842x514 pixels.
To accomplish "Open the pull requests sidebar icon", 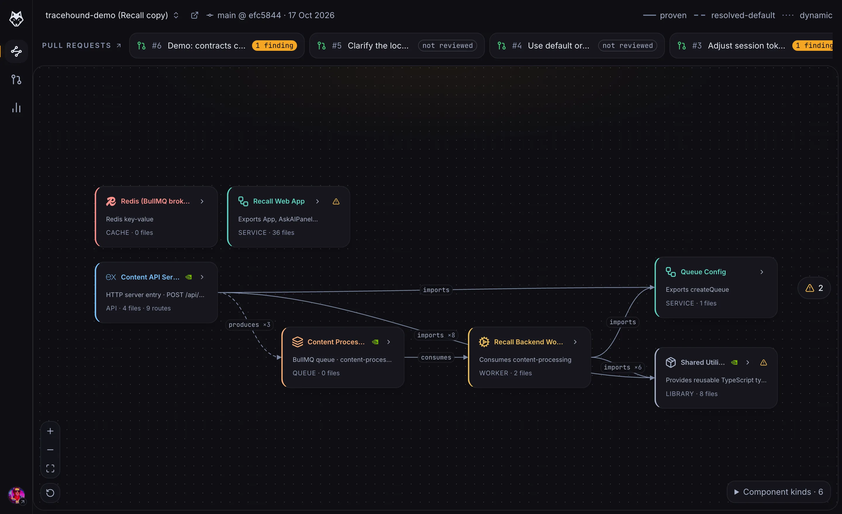I will click(16, 79).
